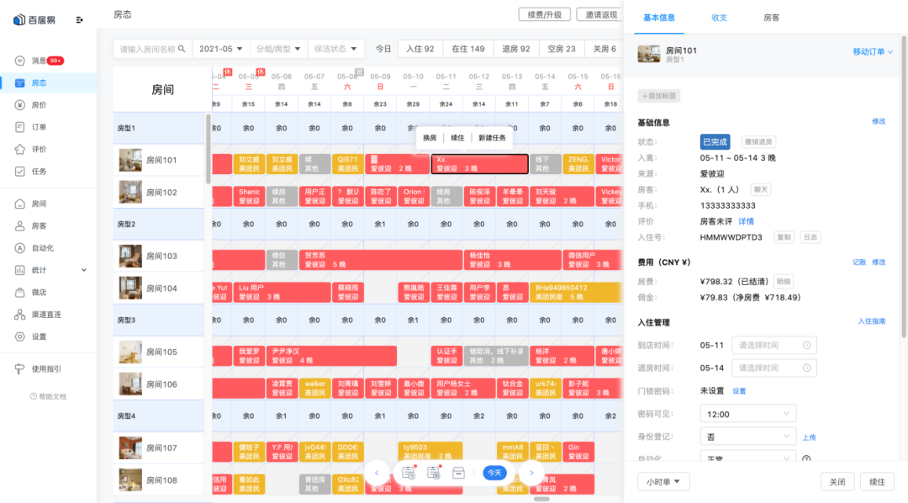Select 换房 in the popup menu
Viewport: 908px width, 503px height.
click(x=430, y=138)
